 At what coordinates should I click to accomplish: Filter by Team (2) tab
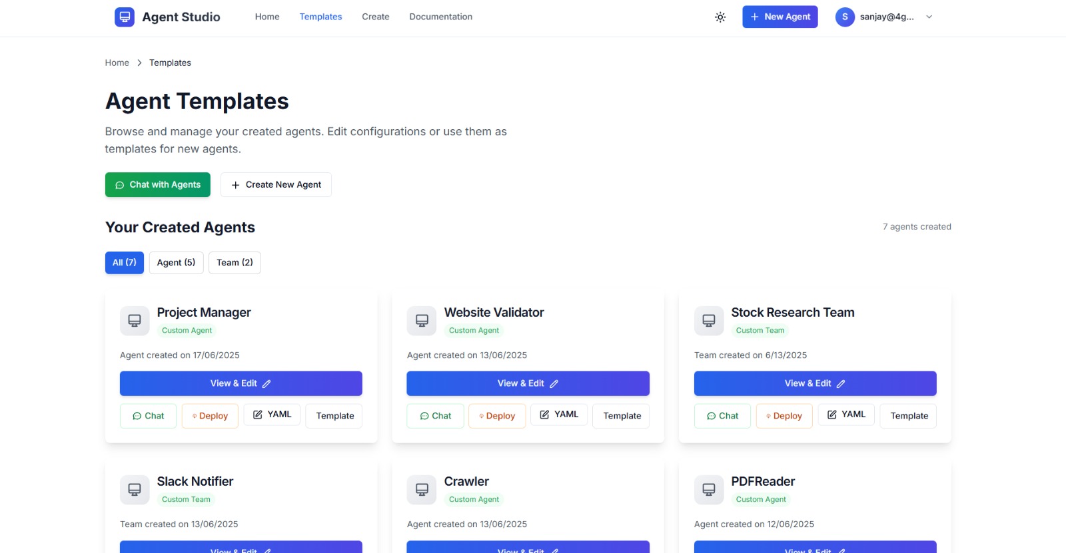pos(235,263)
